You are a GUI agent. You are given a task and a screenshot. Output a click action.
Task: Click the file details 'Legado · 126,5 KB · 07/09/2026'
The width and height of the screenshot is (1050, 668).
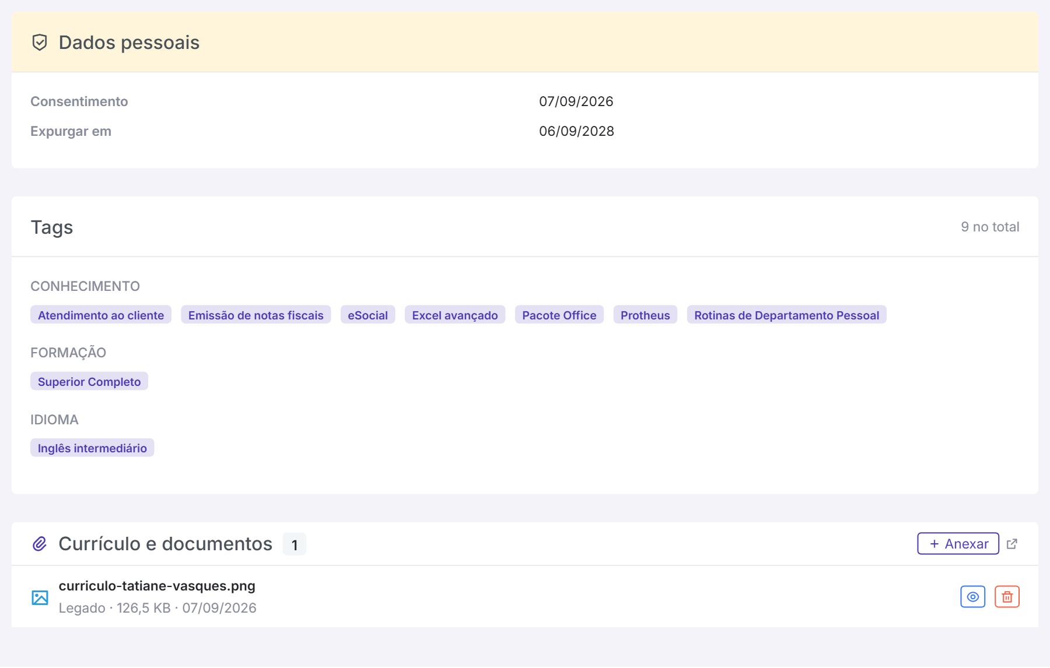157,608
